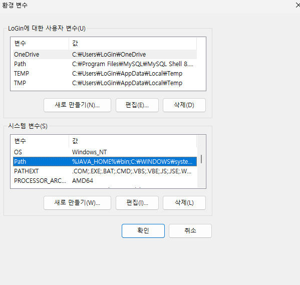Select the TEMP user variable row
Image resolution: width=300 pixels, height=285 pixels.
point(105,74)
